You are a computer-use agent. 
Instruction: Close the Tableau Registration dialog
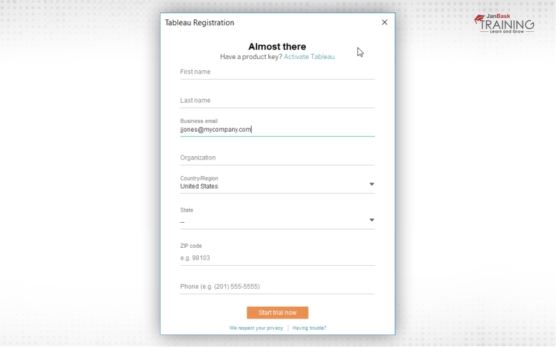tap(384, 22)
